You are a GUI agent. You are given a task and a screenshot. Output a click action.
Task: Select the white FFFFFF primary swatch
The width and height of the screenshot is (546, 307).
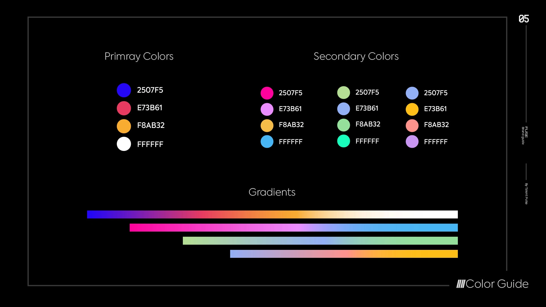pyautogui.click(x=124, y=144)
